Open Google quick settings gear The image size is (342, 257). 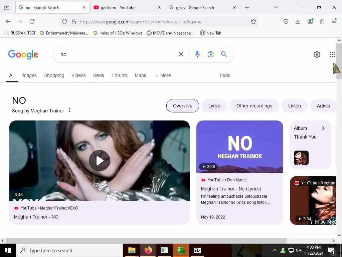317,55
